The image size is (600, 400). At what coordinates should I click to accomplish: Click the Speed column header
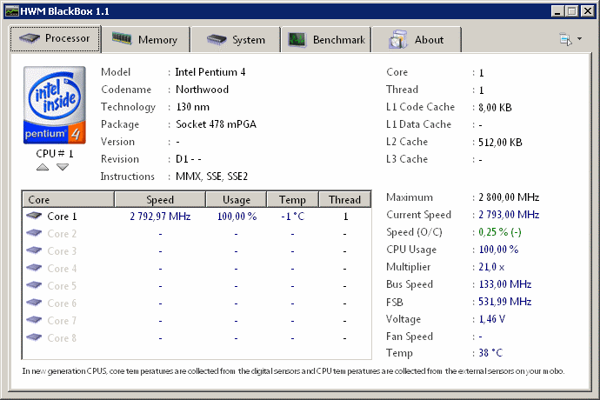[160, 199]
